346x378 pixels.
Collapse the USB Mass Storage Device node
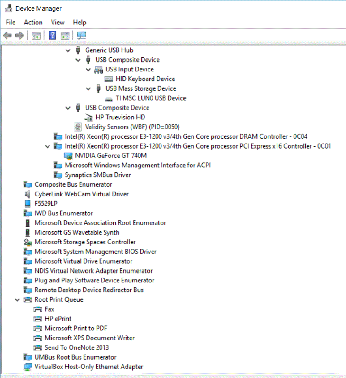pos(88,89)
